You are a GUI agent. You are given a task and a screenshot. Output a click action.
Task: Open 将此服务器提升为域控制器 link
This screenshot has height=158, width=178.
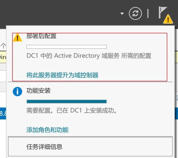[x=62, y=75]
